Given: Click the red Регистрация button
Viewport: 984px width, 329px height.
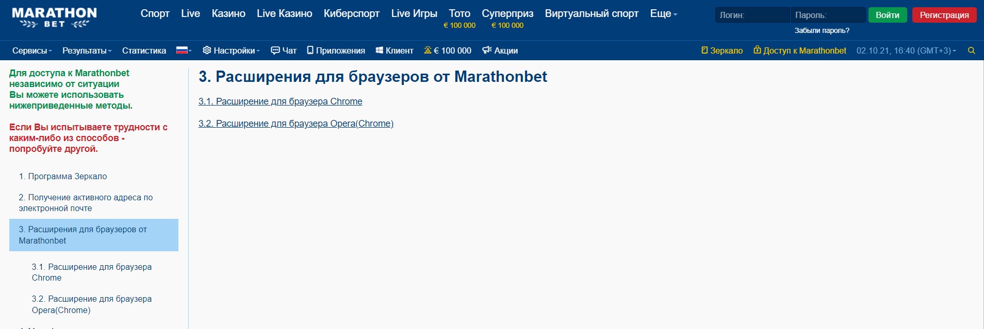Looking at the screenshot, I should [944, 15].
